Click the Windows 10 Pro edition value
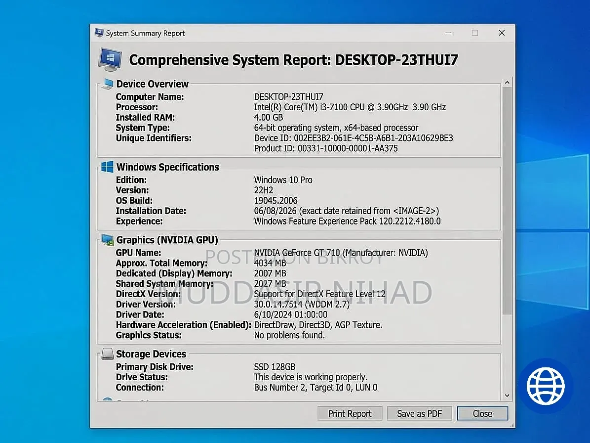Screen dimensions: 590x443 tap(283, 180)
